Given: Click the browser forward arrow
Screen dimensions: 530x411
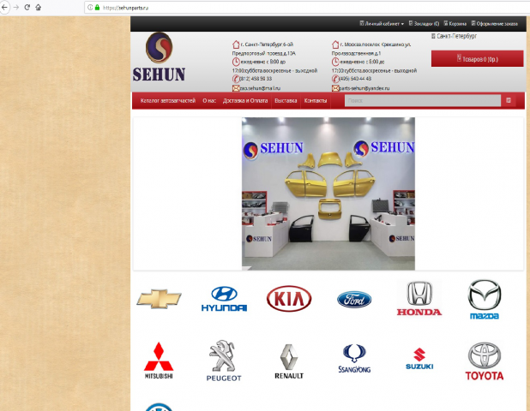Looking at the screenshot, I should pos(16,7).
